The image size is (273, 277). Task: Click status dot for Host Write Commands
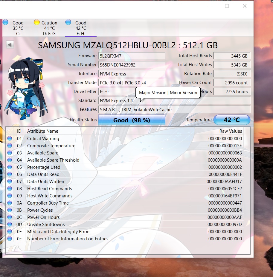pos(10,196)
